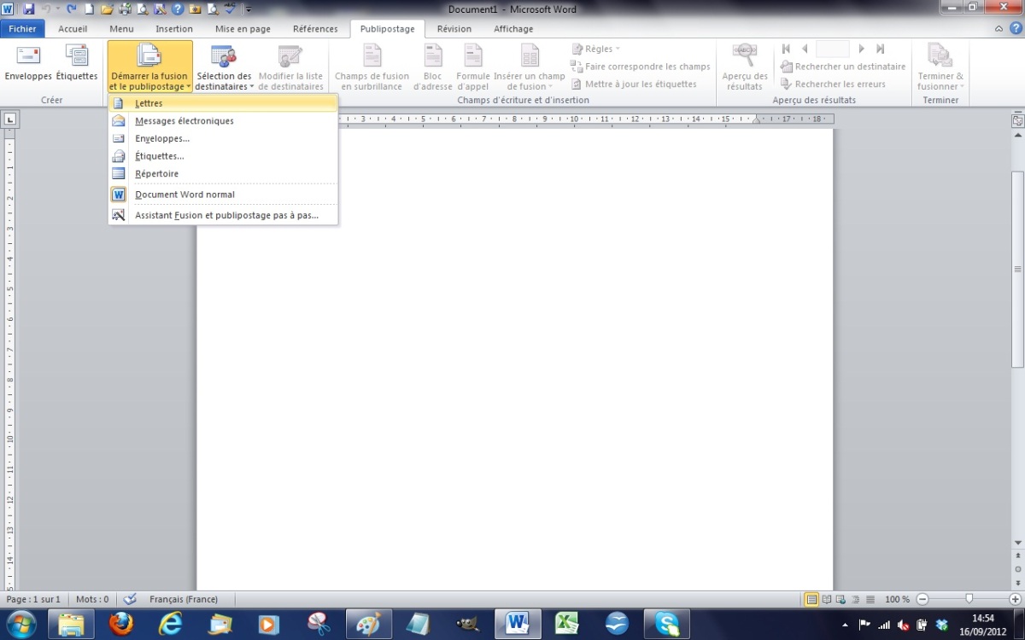Click Modifier la liste de destinataires
The image size is (1025, 640).
click(290, 67)
